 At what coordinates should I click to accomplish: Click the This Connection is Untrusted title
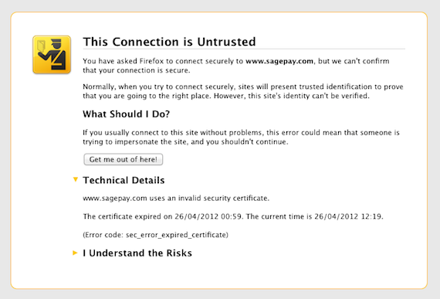169,42
